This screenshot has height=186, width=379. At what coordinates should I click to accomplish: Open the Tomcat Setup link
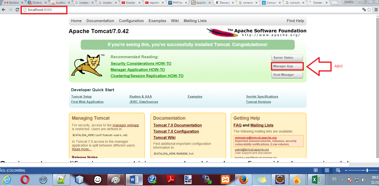coord(81,97)
